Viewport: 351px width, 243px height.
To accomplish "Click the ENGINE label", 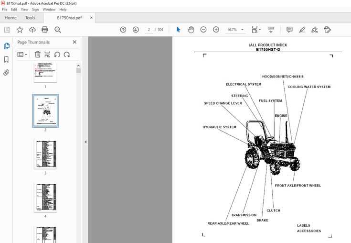I will point(281,115).
